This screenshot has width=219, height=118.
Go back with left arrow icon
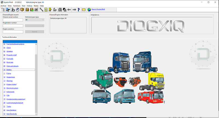(x=69, y=10)
